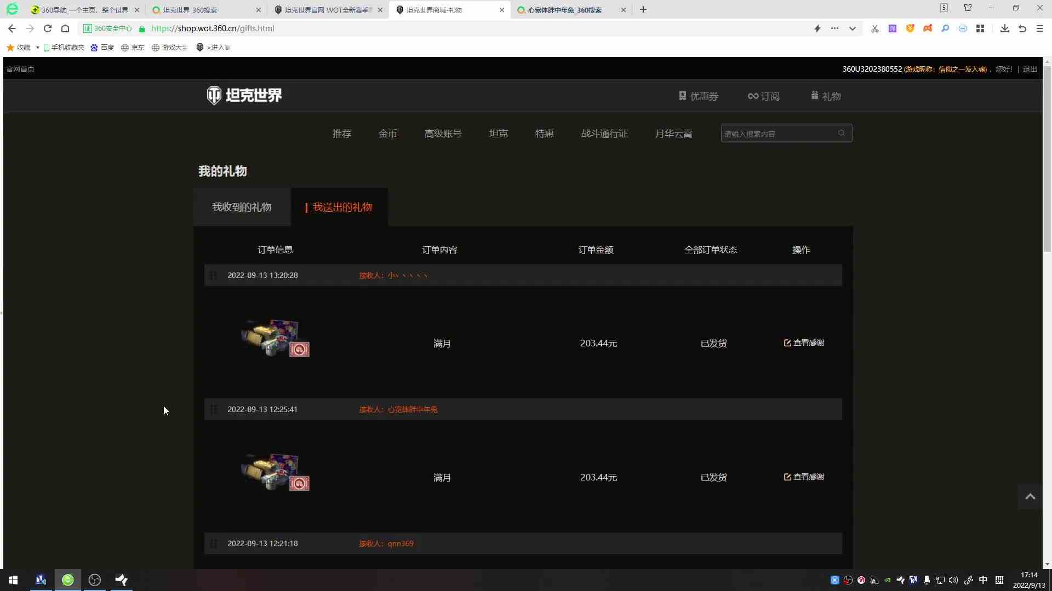Open the browser hamburger menu icon
The height and width of the screenshot is (591, 1052).
[1039, 28]
